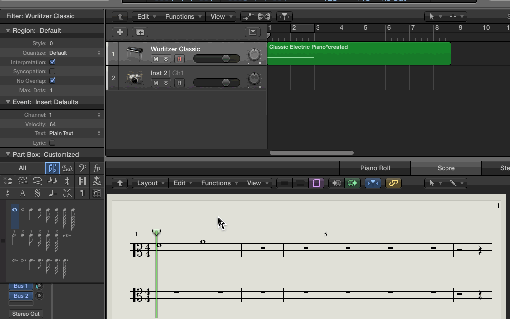Toggle the Interpretation checkbox
This screenshot has width=510, height=319.
[53, 62]
